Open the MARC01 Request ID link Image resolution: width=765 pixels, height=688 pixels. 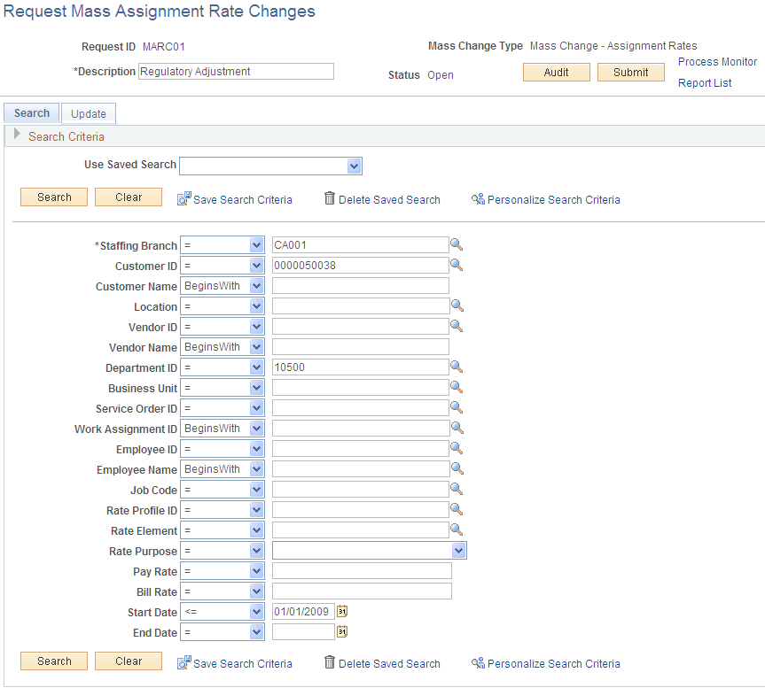pos(165,47)
